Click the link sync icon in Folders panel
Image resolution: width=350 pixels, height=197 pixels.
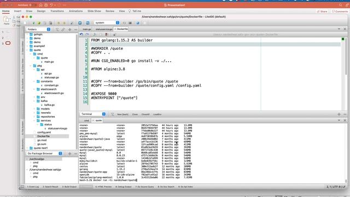(63, 29)
